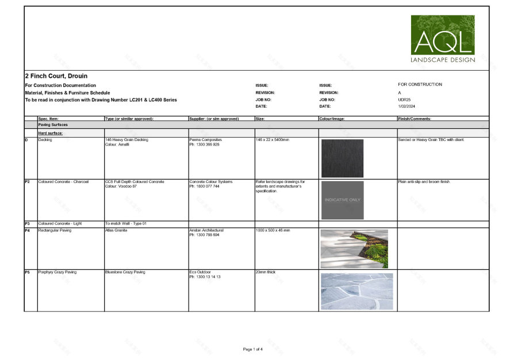Click the Perma Composites supplier cell
506x358 pixels.
tap(204, 142)
